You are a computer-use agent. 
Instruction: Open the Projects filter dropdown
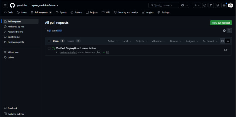click(x=141, y=41)
